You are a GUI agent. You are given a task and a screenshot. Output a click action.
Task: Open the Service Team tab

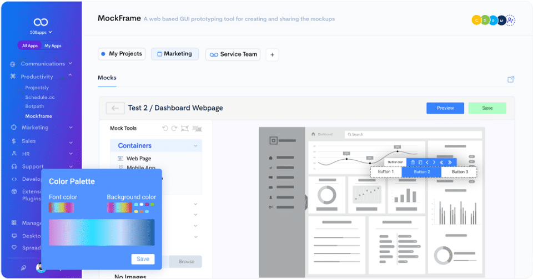pyautogui.click(x=233, y=55)
